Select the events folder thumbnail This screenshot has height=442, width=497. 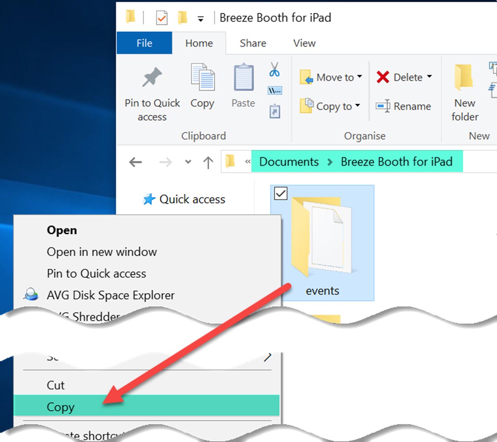321,236
